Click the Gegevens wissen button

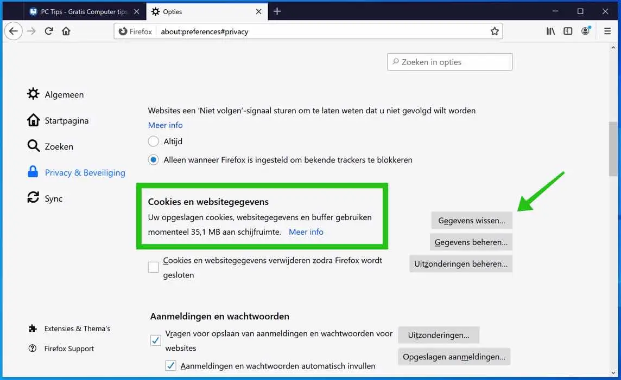[471, 221]
